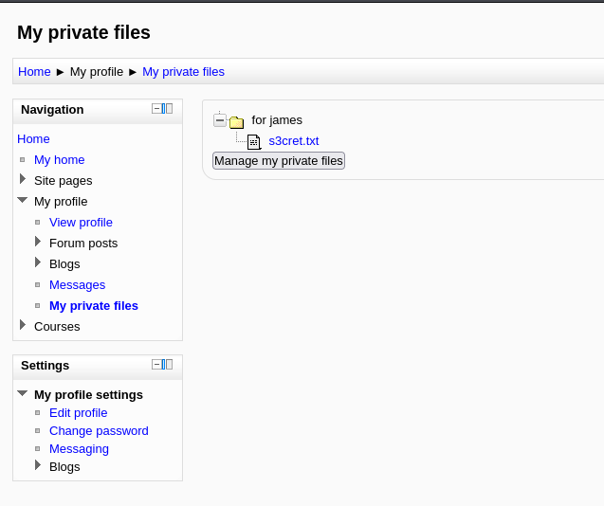Dock the Navigation block to the side
This screenshot has width=604, height=506.
tap(168, 109)
